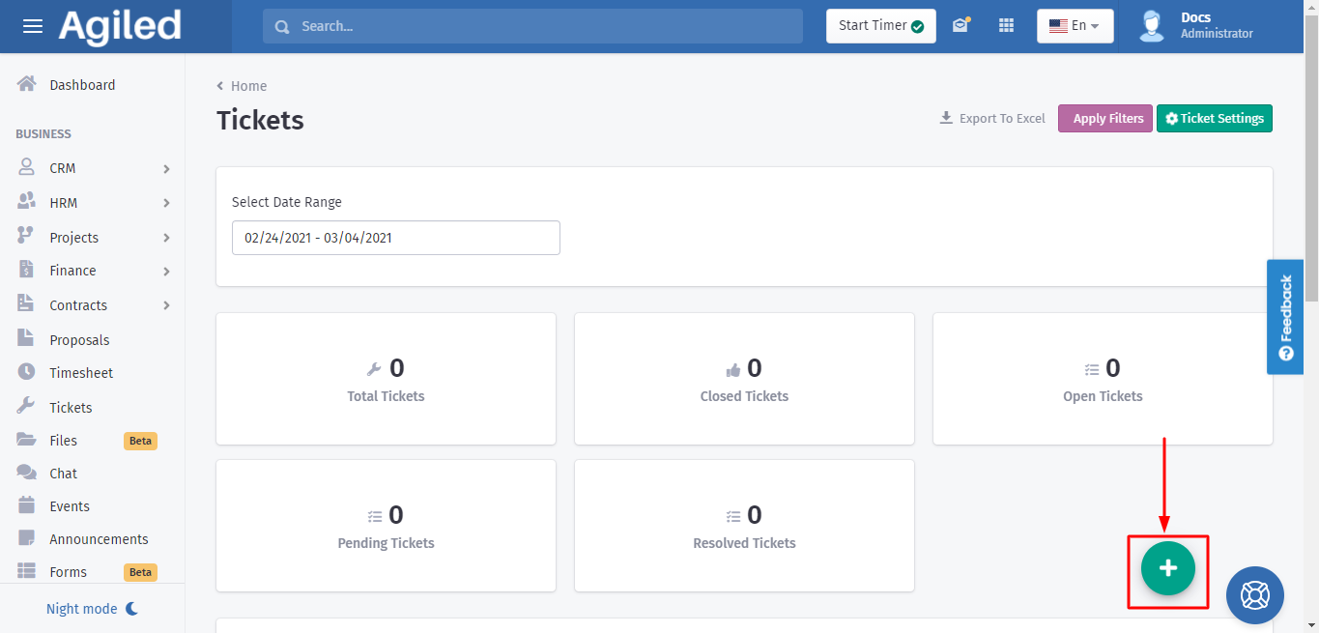The height and width of the screenshot is (633, 1319).
Task: Click the Dashboard home icon
Action: tap(27, 84)
